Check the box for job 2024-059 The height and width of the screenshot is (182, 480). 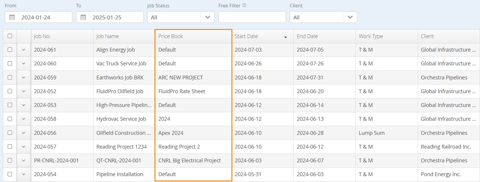[10, 77]
